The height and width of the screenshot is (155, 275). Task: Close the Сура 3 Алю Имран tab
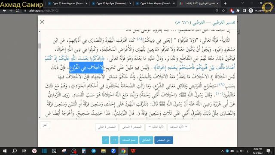click(174, 3)
